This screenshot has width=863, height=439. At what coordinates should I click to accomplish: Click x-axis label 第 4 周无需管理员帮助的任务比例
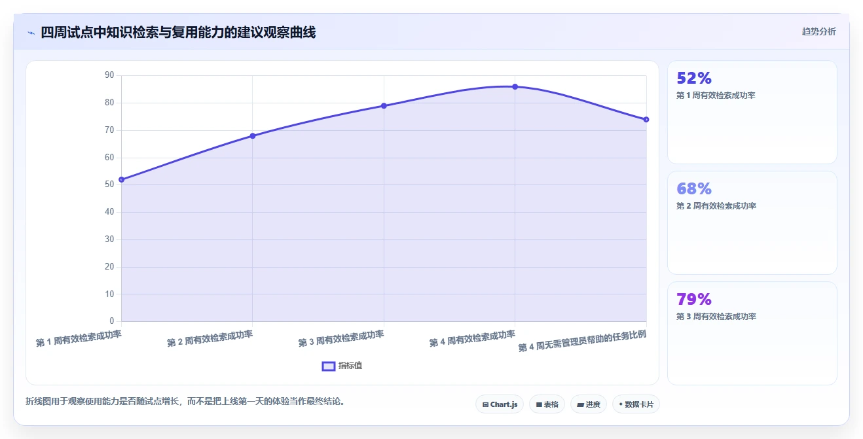click(583, 342)
